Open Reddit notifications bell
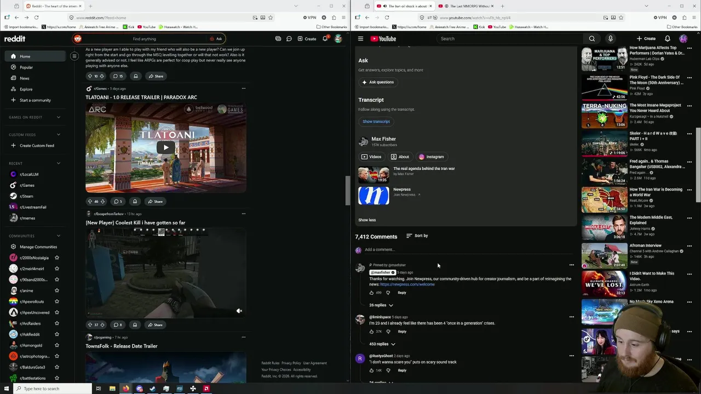The height and width of the screenshot is (394, 701). point(325,39)
